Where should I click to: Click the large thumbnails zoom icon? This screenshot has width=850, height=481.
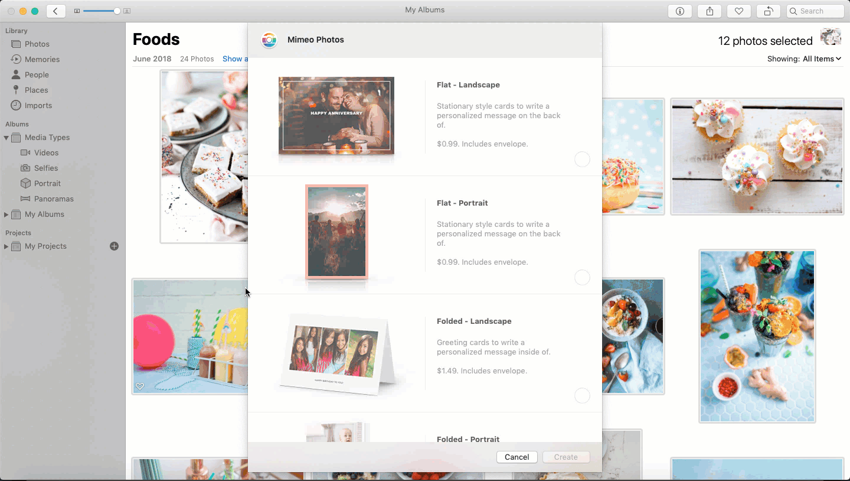tap(127, 11)
